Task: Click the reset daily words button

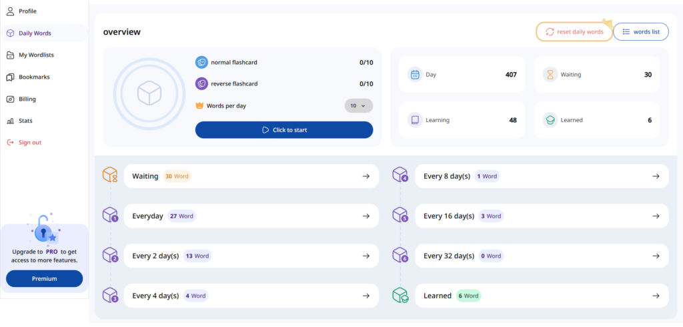Action: click(x=574, y=31)
